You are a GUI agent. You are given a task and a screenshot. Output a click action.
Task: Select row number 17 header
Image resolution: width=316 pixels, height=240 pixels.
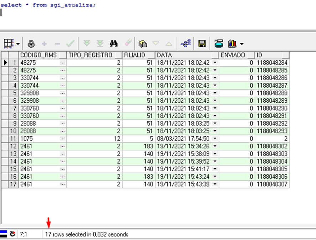pyautogui.click(x=14, y=184)
